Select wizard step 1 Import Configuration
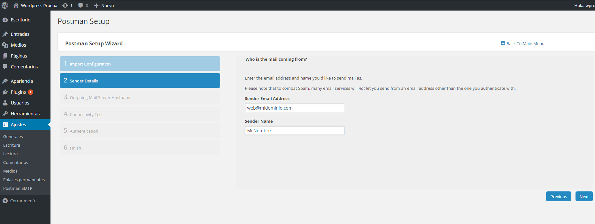The image size is (595, 224). coord(140,64)
